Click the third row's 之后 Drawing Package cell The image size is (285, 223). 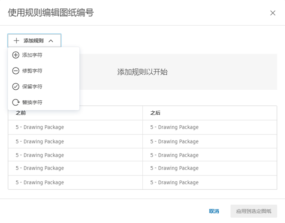(174, 155)
